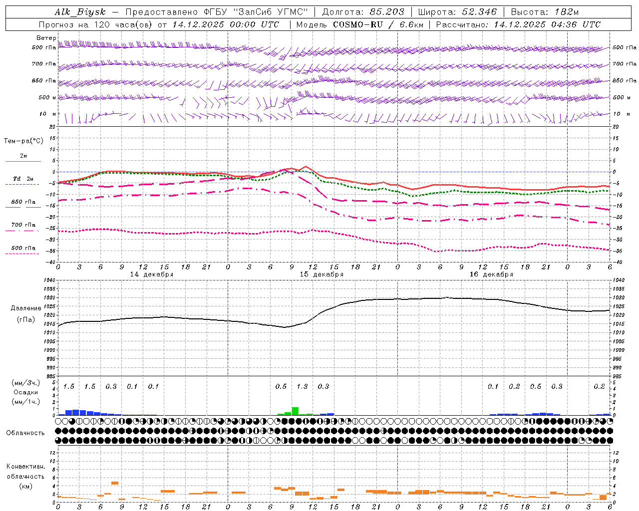Click the Осадки precipitation label
The width and height of the screenshot is (639, 511).
coord(26,392)
